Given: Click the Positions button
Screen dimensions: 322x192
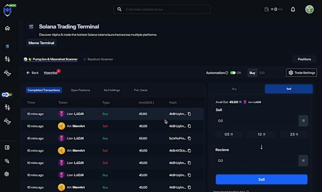Looking at the screenshot, I should click(304, 59).
